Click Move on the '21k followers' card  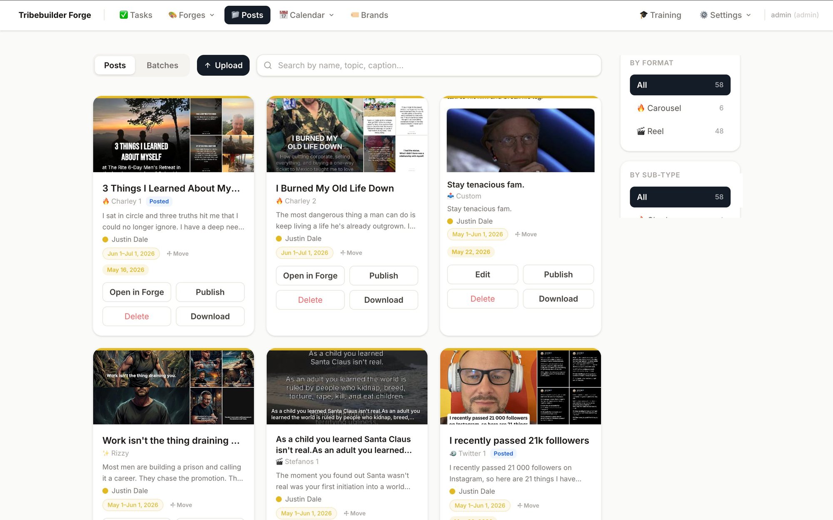pyautogui.click(x=528, y=505)
